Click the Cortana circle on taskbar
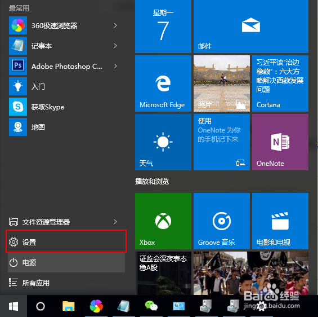 41,306
